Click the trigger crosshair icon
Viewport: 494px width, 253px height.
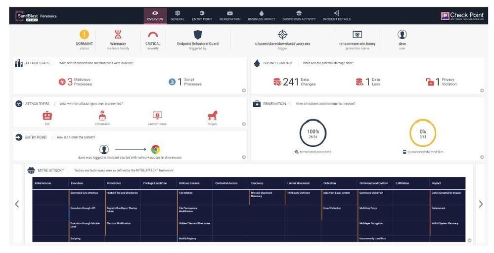pyautogui.click(x=282, y=34)
